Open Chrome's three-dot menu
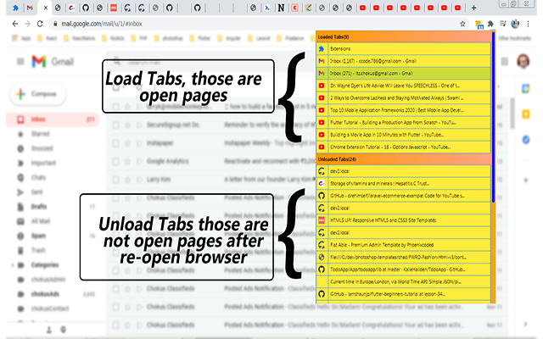 point(528,24)
